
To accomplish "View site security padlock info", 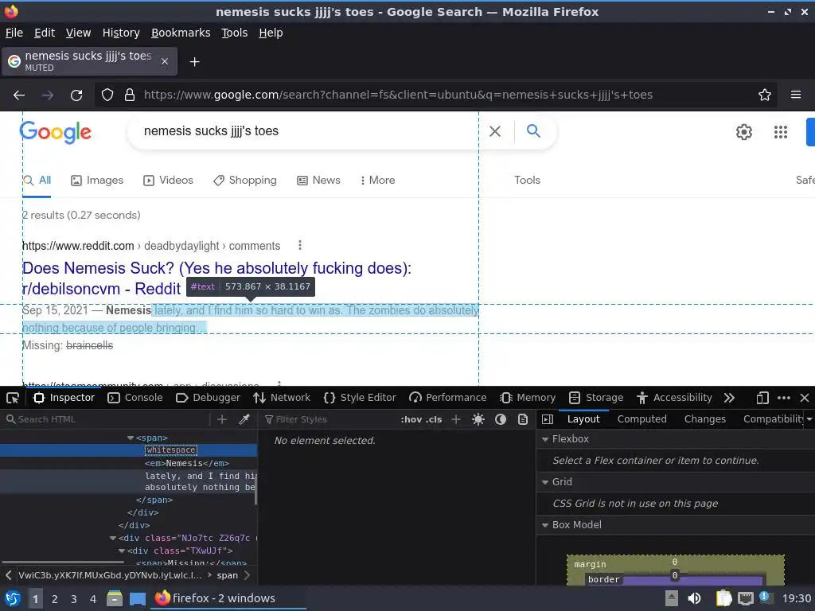I will pos(130,95).
